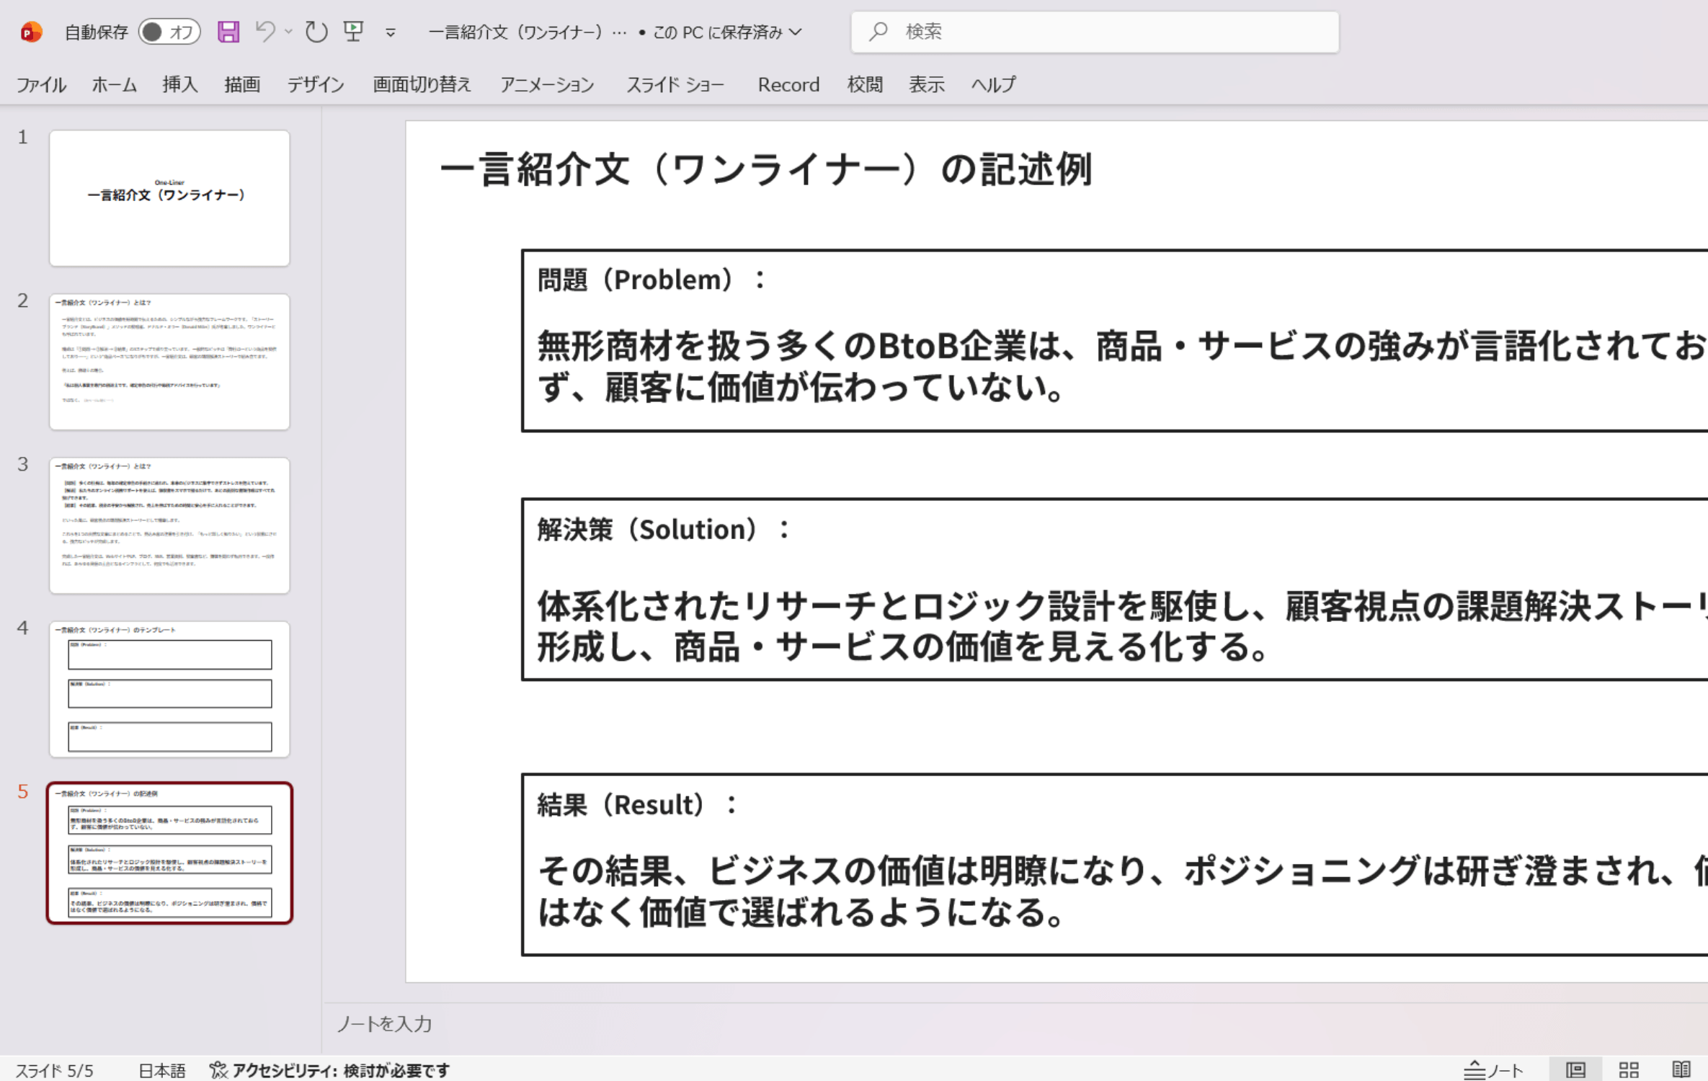
Task: Click the Solution box body text
Action: coord(1121,626)
